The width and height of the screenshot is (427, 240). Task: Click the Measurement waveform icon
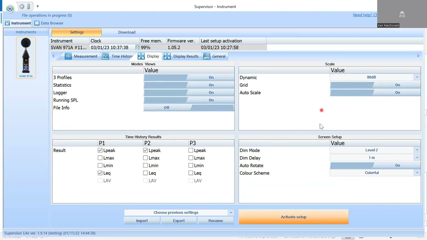(68, 56)
